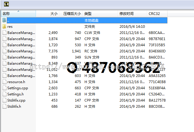Image resolution: width=194 pixels, height=132 pixels.
Task: Click the '文件夹' type cell
Action: click(90, 27)
